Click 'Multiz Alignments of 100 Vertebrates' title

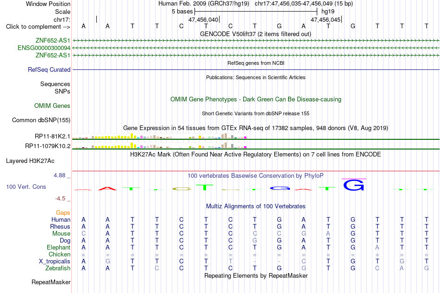(x=256, y=206)
